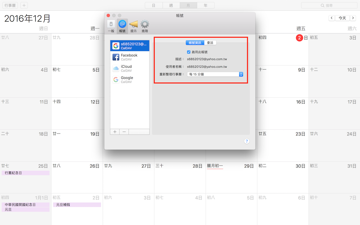Open the 提示 (Alerts) megaphone icon
This screenshot has height=225, width=360.
tap(134, 26)
